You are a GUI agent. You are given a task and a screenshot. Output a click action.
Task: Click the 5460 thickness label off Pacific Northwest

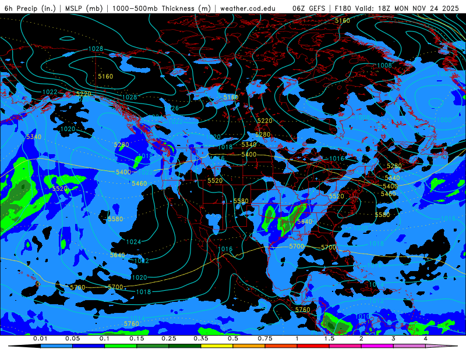click(x=139, y=184)
